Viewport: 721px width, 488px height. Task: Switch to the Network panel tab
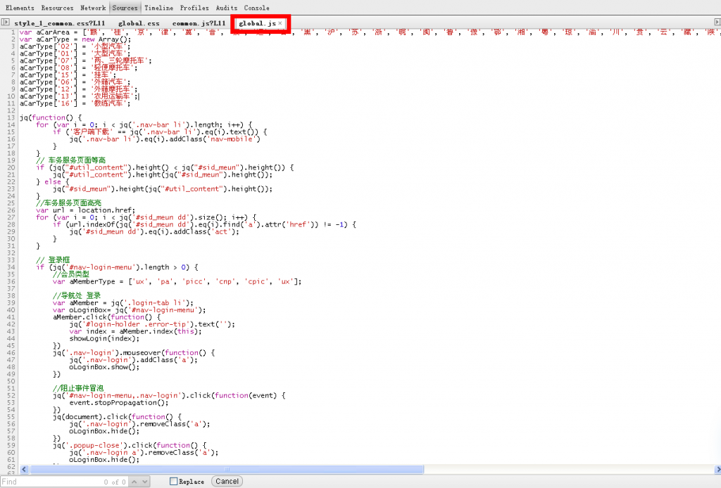(93, 8)
